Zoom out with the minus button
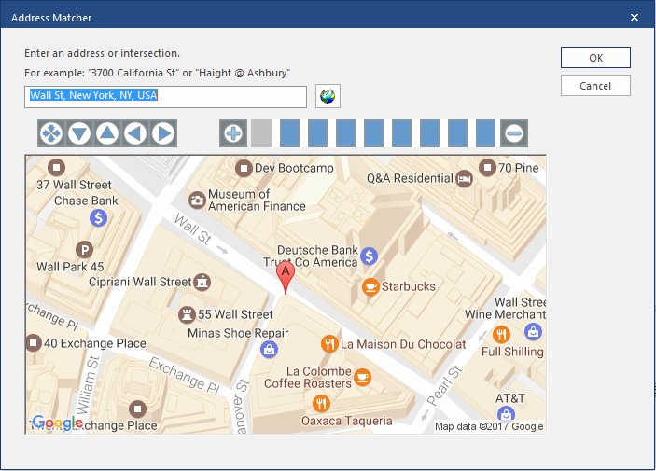 (x=514, y=133)
